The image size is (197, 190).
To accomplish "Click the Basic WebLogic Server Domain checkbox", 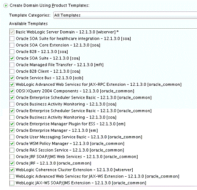I will [12, 32].
